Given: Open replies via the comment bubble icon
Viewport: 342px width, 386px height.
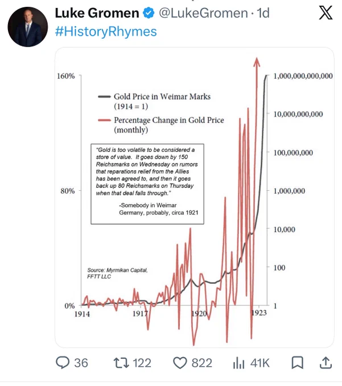Looking at the screenshot, I should [x=63, y=363].
